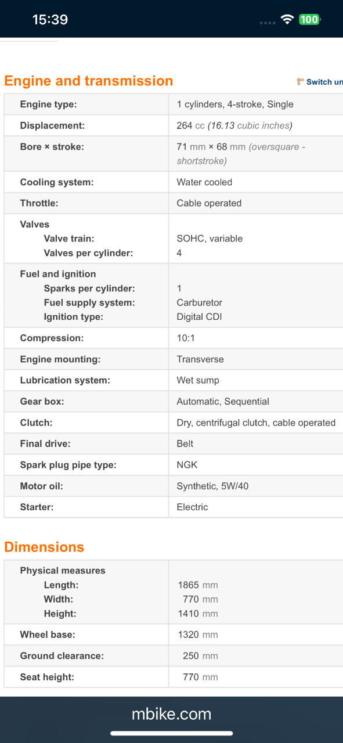
Task: Tap the hand icon beside Switch units
Action: point(300,82)
